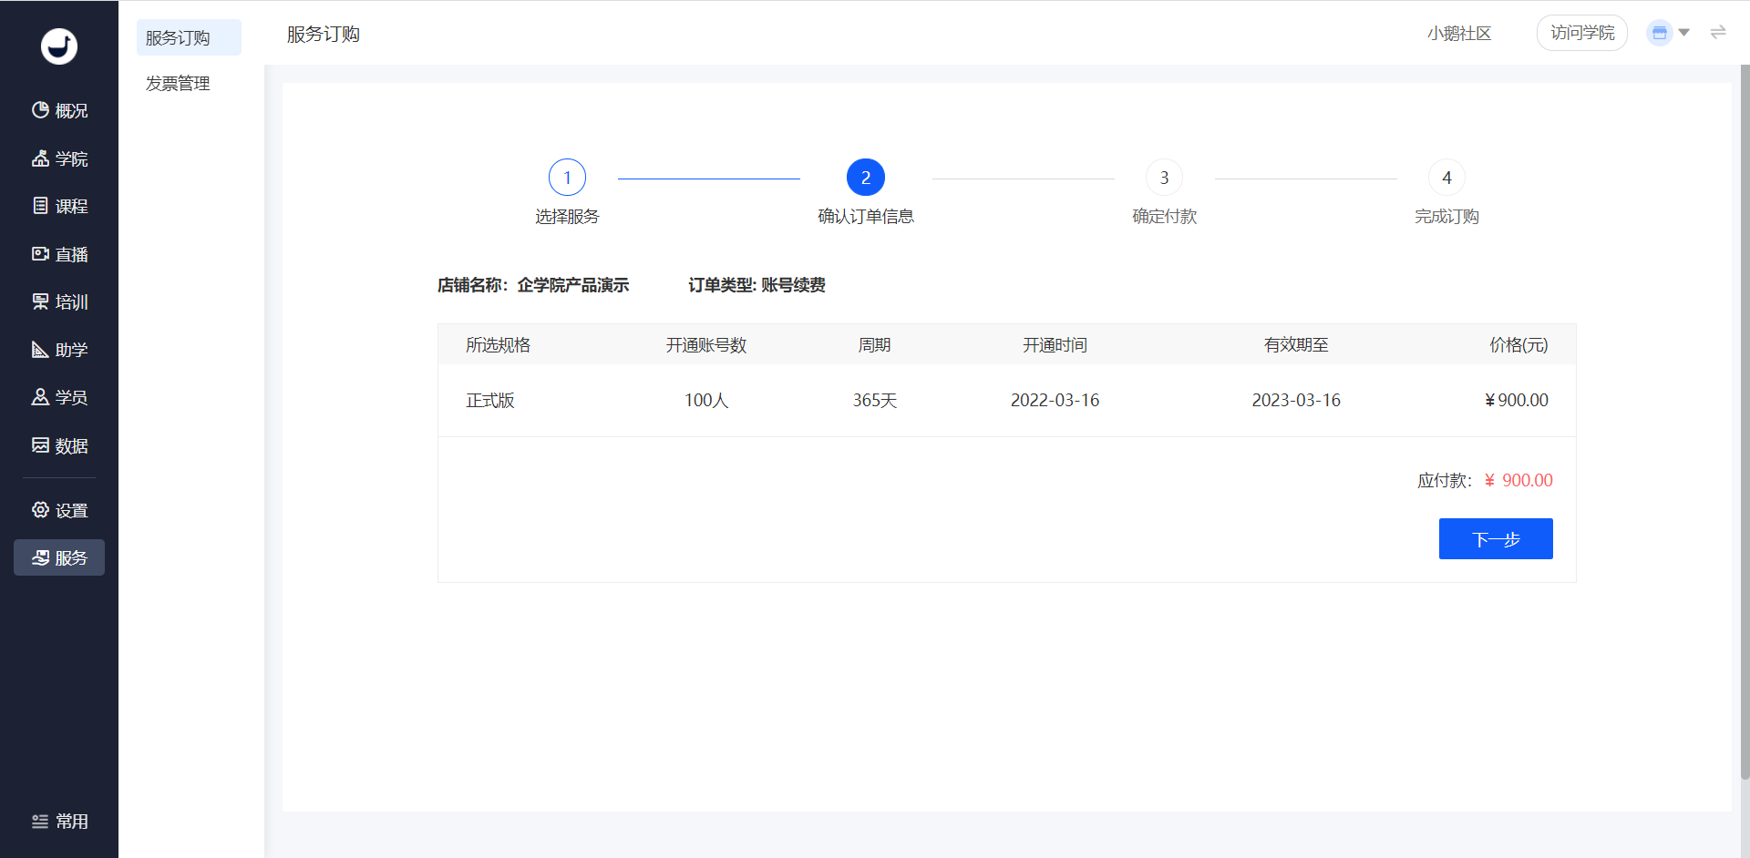Open the 概况 overview sidebar item

[59, 111]
